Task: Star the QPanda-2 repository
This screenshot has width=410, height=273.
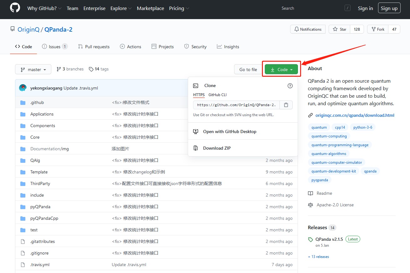Action: [x=339, y=29]
